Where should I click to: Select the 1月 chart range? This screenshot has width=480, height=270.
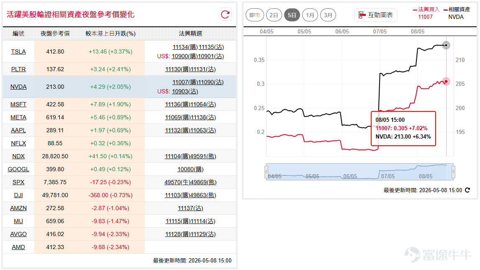(x=310, y=15)
